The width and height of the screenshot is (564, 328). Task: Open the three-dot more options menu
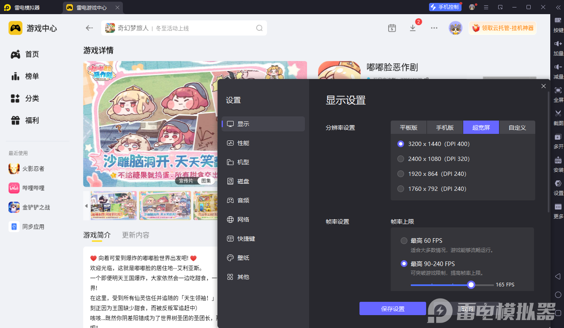click(x=434, y=28)
